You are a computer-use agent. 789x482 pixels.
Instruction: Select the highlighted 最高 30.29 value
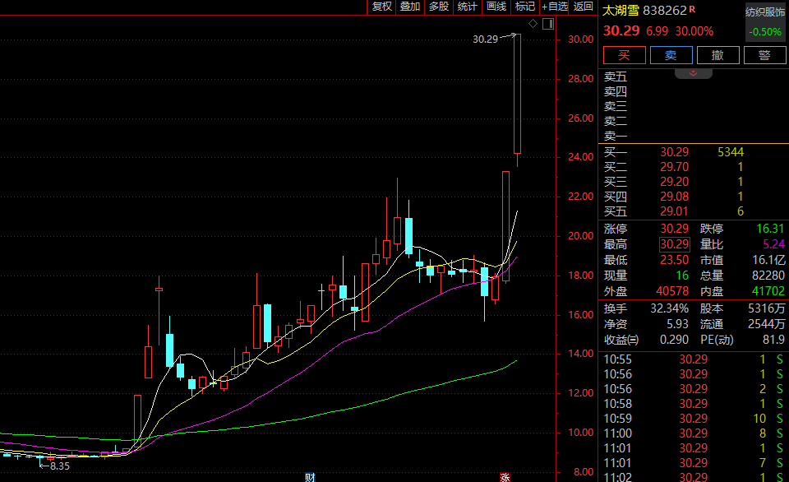point(674,244)
